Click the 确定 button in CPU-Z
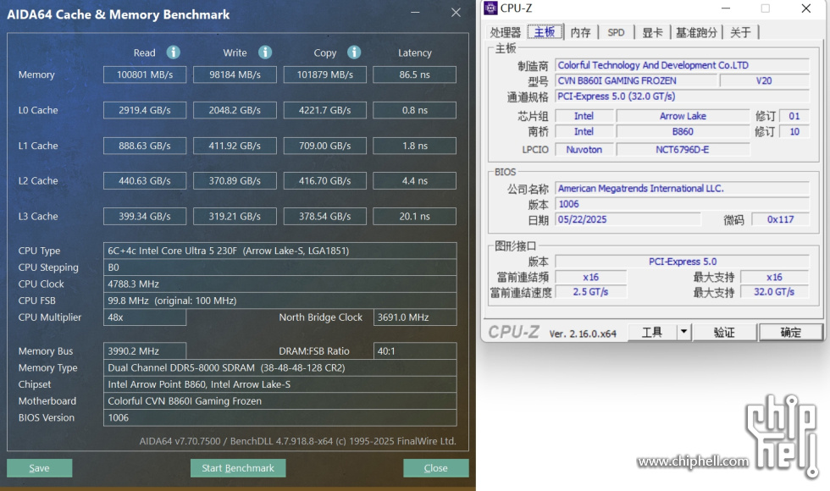This screenshot has height=491, width=830. pyautogui.click(x=791, y=332)
